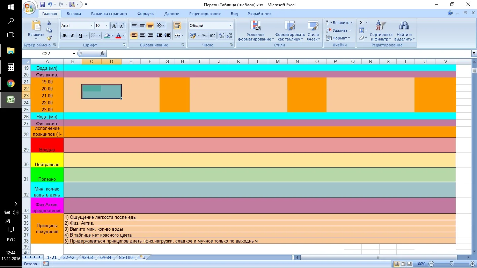477x268 pixels.
Task: Click the zoom slider handle
Action: pos(452,264)
